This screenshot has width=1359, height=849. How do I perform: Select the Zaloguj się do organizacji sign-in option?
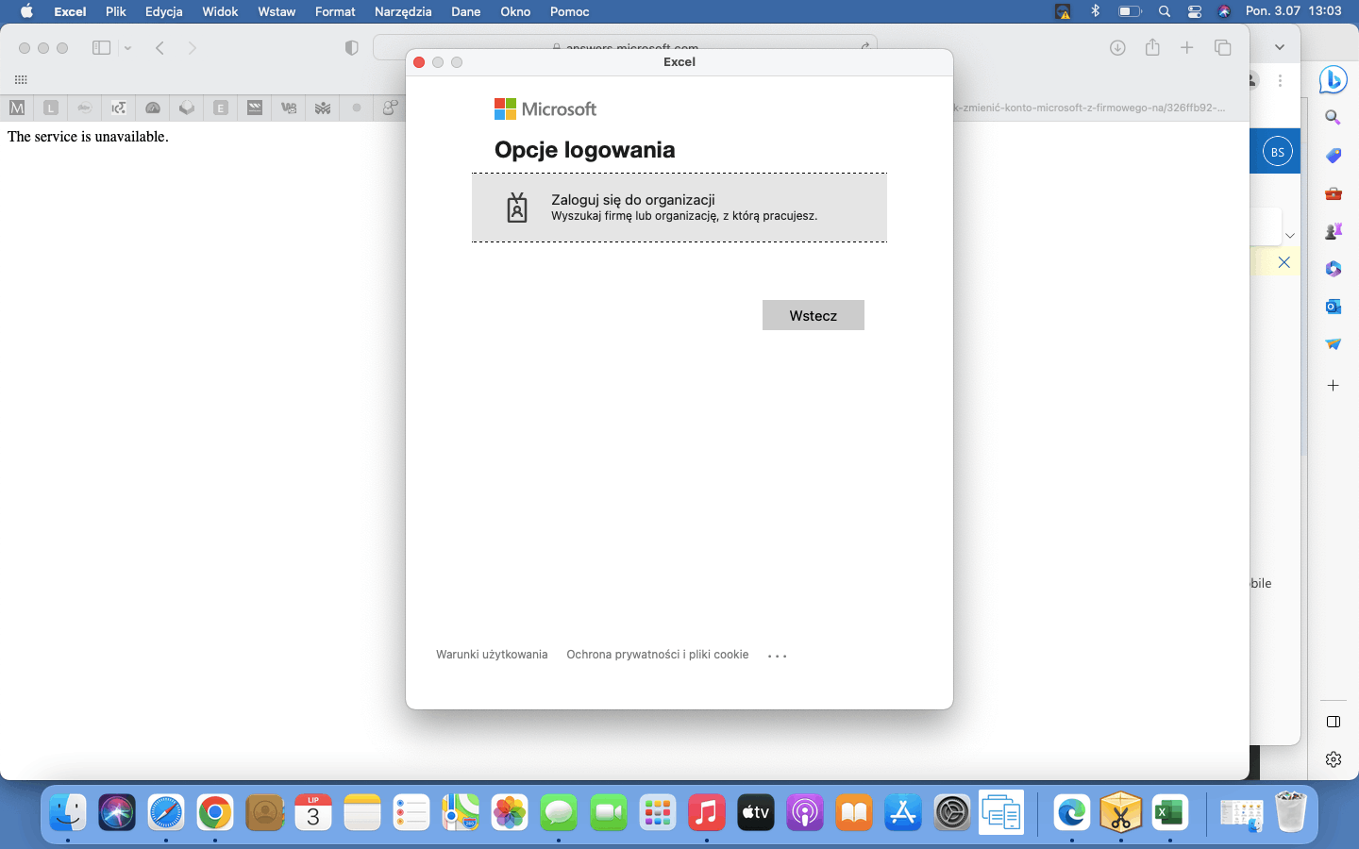[679, 208]
